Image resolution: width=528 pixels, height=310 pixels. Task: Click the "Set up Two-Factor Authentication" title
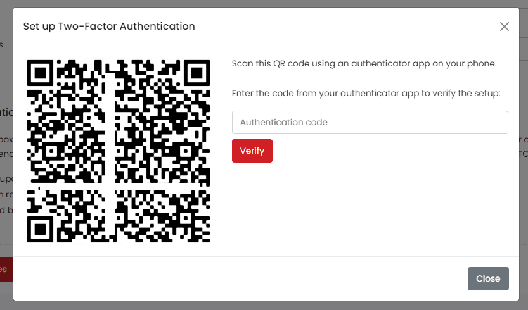point(109,27)
